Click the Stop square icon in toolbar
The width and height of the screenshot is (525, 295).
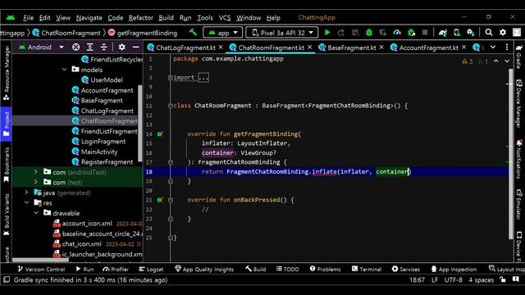(x=425, y=33)
